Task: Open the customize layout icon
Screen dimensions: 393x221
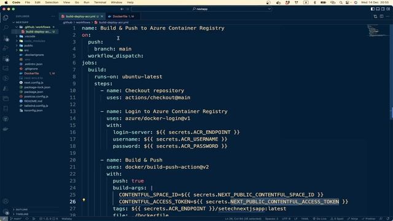Action: click(388, 9)
